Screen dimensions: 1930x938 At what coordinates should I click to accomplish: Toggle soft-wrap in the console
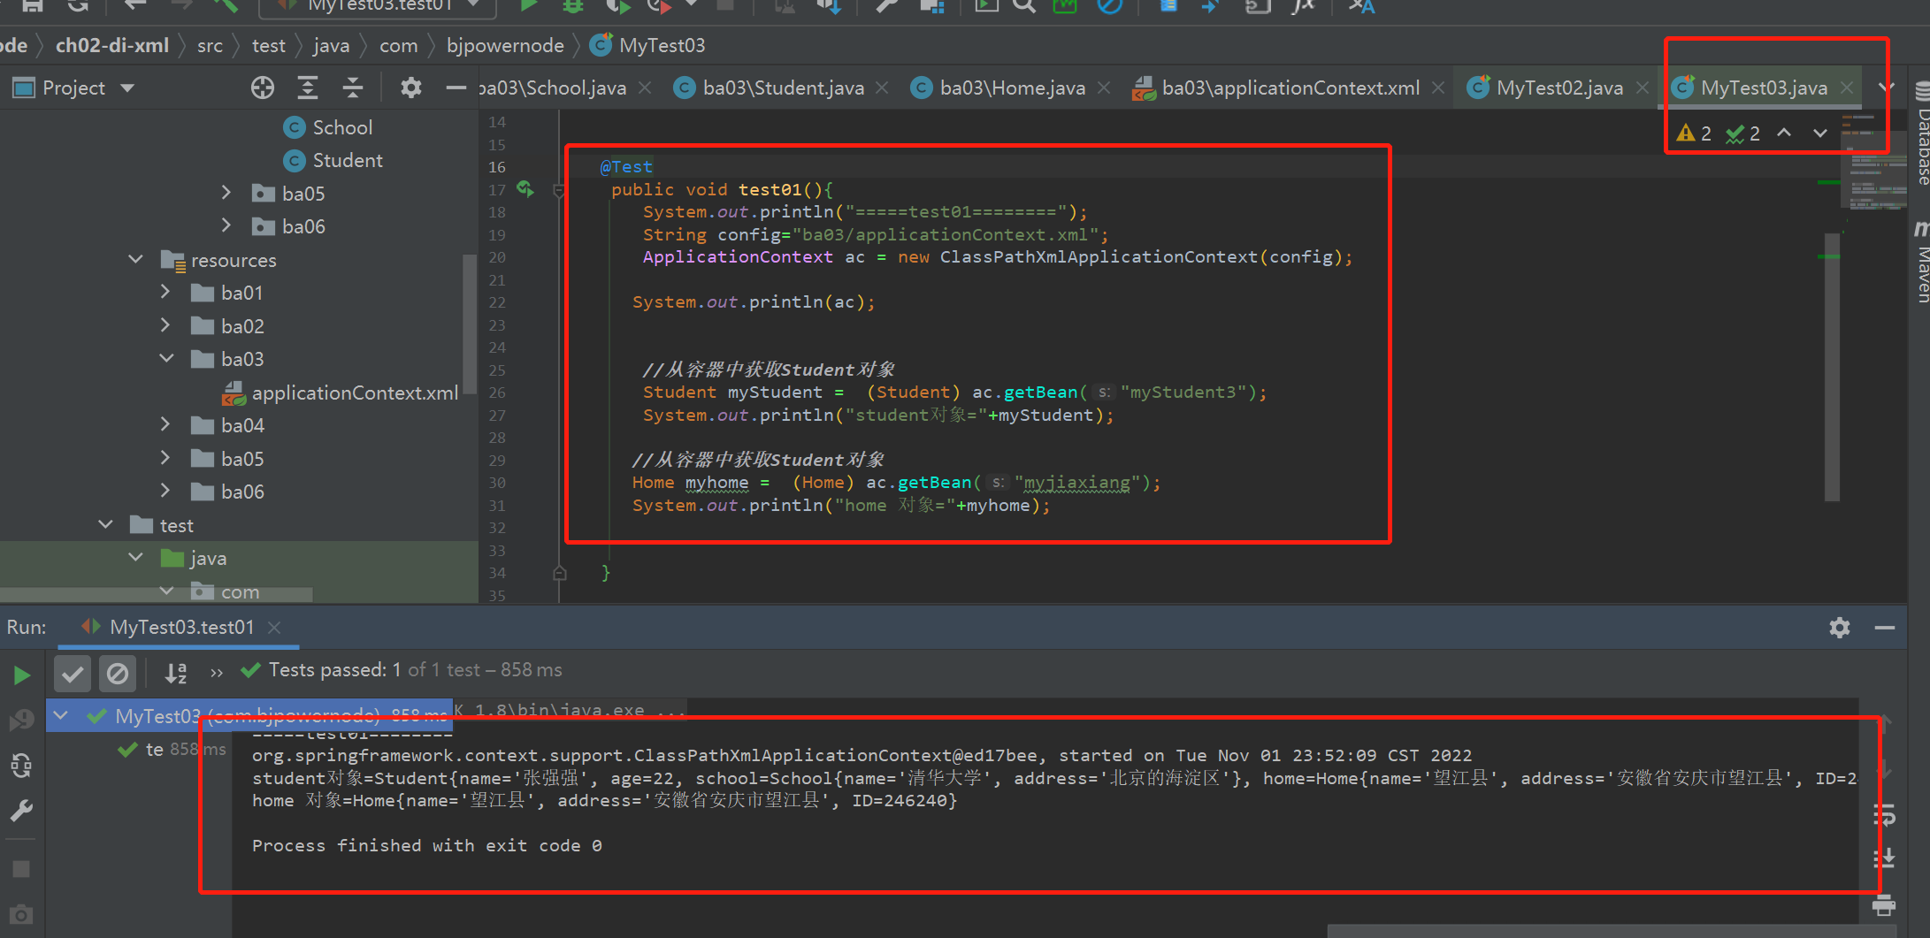1884,815
